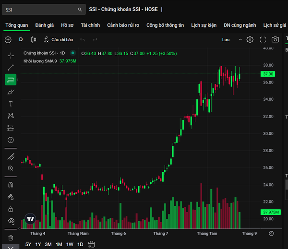Screen dimensions: 288x249
Task: Expand the Fibonacci tool group arrow
Action: click(x=18, y=80)
